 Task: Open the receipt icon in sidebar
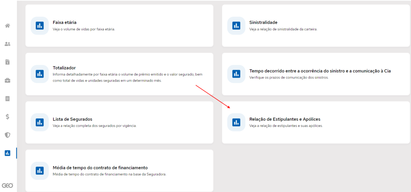[x=7, y=98]
